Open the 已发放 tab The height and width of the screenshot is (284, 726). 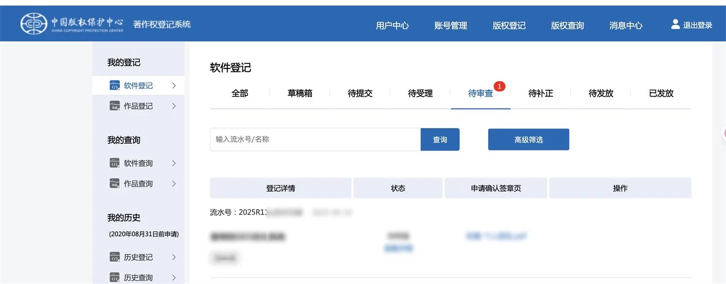(x=661, y=93)
